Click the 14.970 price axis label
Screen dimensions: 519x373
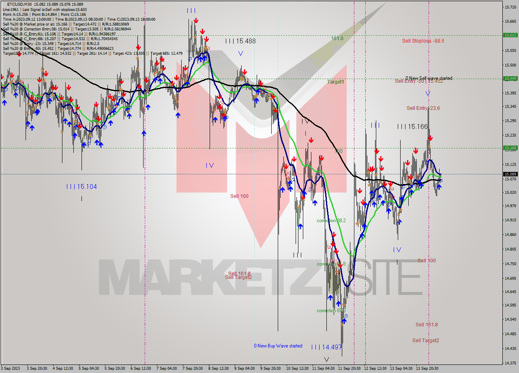coord(510,206)
